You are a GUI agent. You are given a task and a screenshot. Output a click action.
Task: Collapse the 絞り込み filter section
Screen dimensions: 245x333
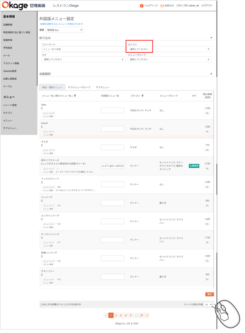click(x=211, y=38)
